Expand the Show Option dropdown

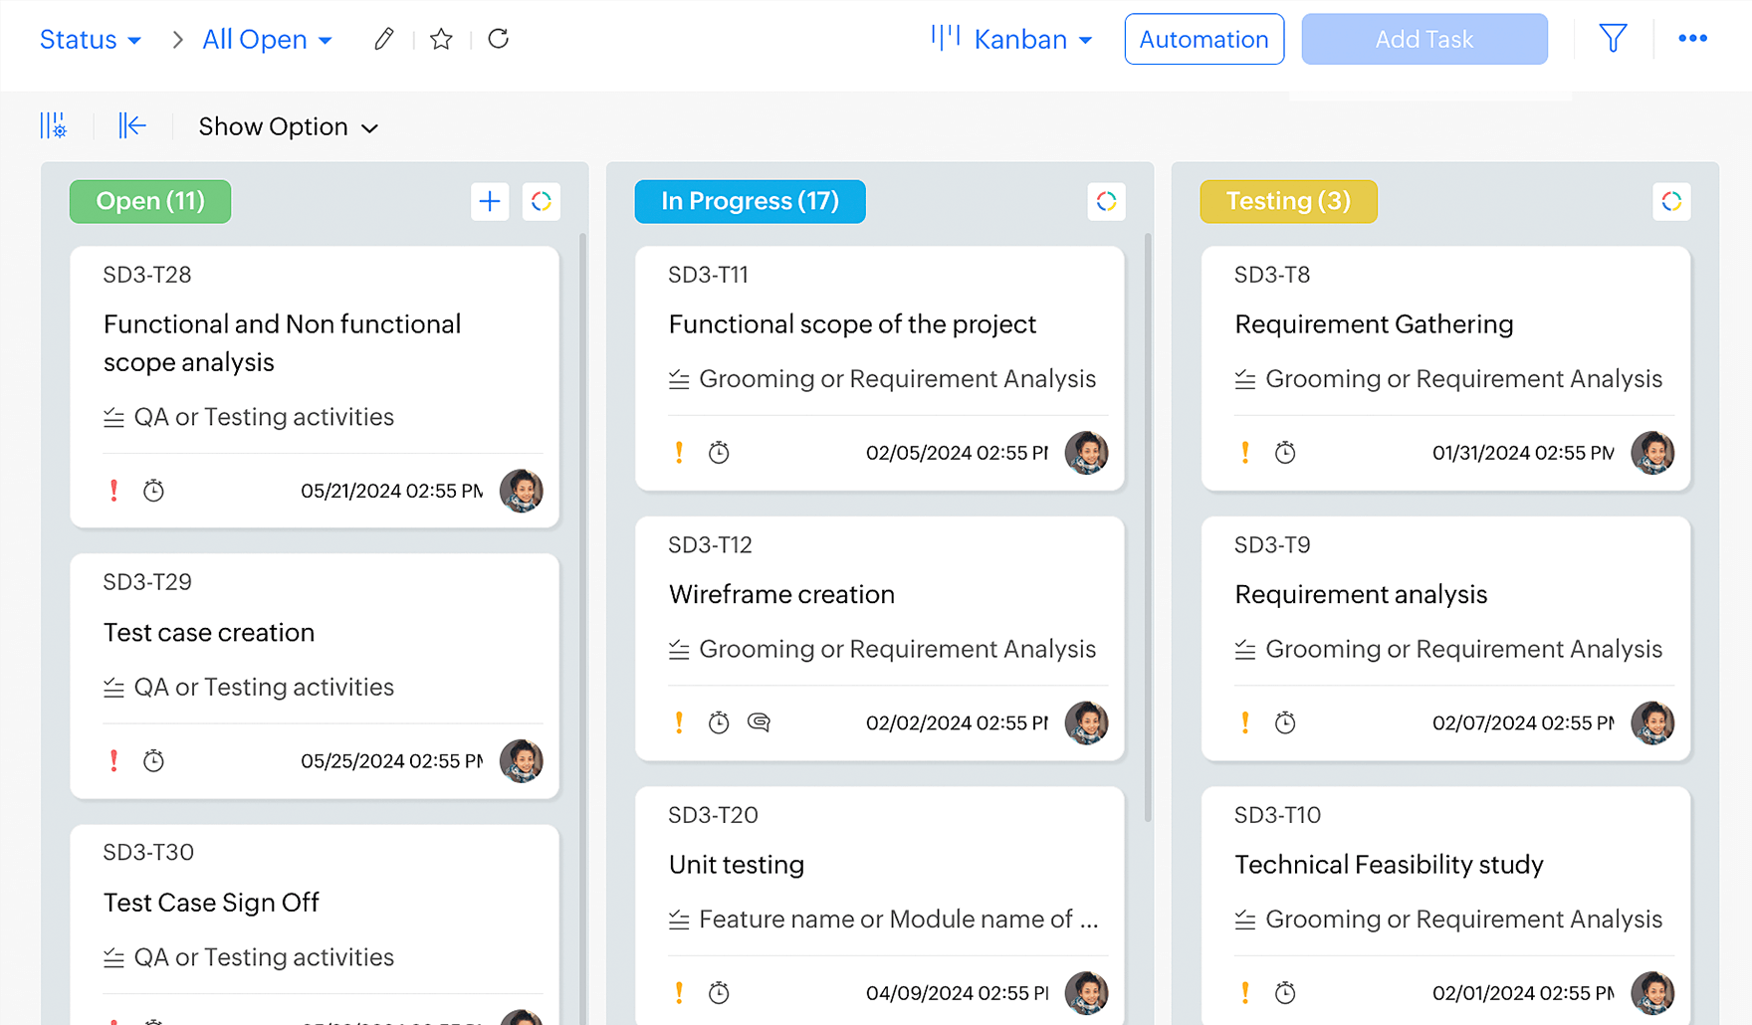coord(288,127)
